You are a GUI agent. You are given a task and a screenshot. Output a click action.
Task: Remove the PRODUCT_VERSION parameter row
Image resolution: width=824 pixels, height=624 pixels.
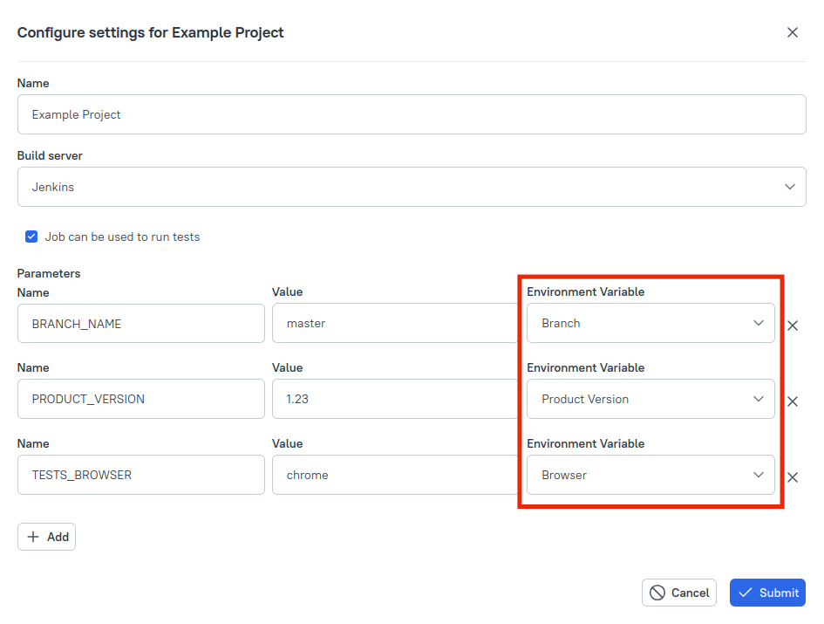[793, 401]
